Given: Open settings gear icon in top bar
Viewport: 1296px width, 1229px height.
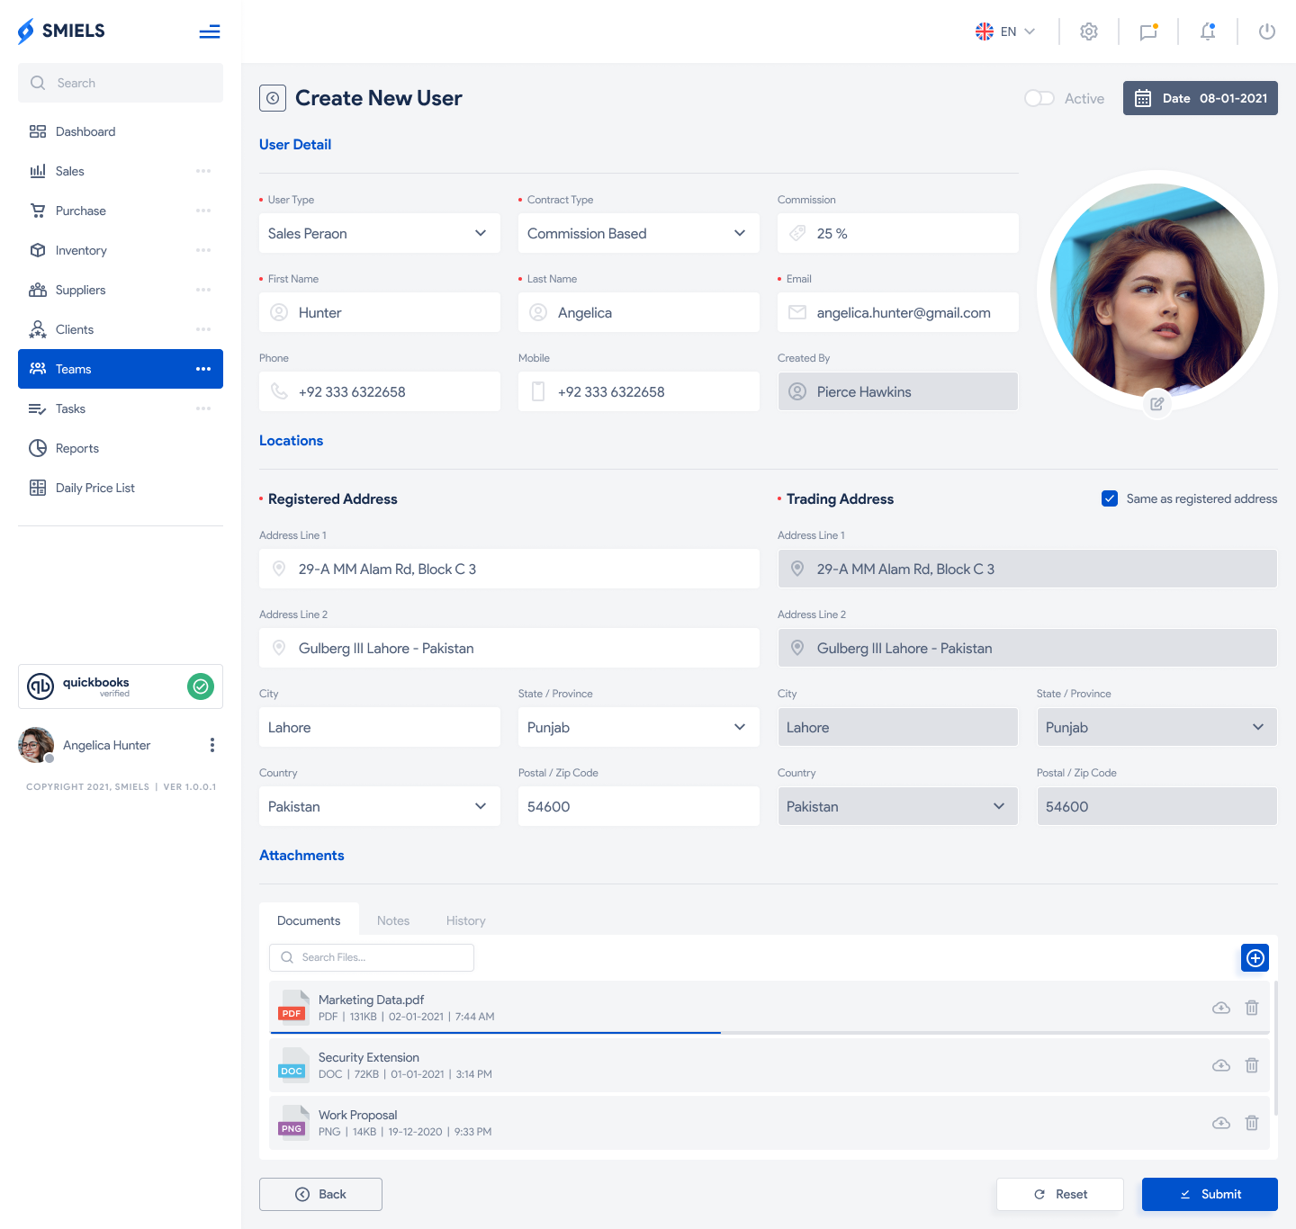Looking at the screenshot, I should tap(1089, 31).
